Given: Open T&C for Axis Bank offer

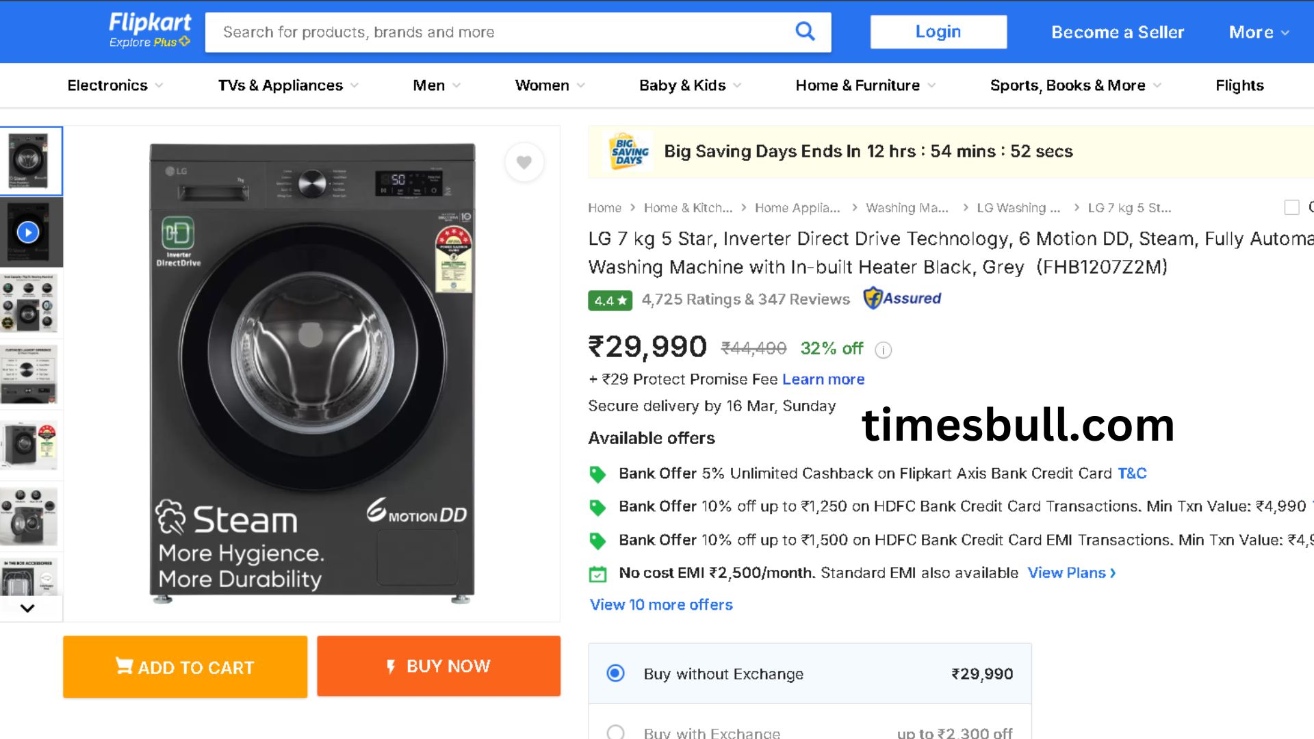Looking at the screenshot, I should click(x=1132, y=474).
